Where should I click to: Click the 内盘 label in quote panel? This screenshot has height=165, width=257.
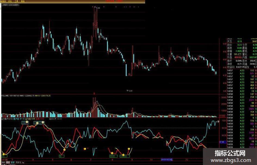(x=245, y=57)
